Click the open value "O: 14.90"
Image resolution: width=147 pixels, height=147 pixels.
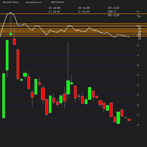[x=54, y=8]
